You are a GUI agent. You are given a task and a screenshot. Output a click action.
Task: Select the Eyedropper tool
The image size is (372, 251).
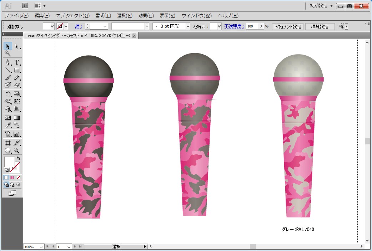click(8, 125)
